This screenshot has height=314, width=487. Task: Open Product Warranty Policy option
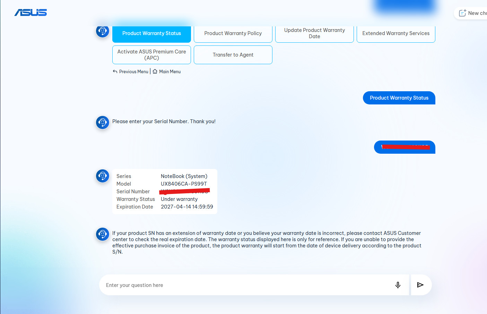pyautogui.click(x=233, y=33)
